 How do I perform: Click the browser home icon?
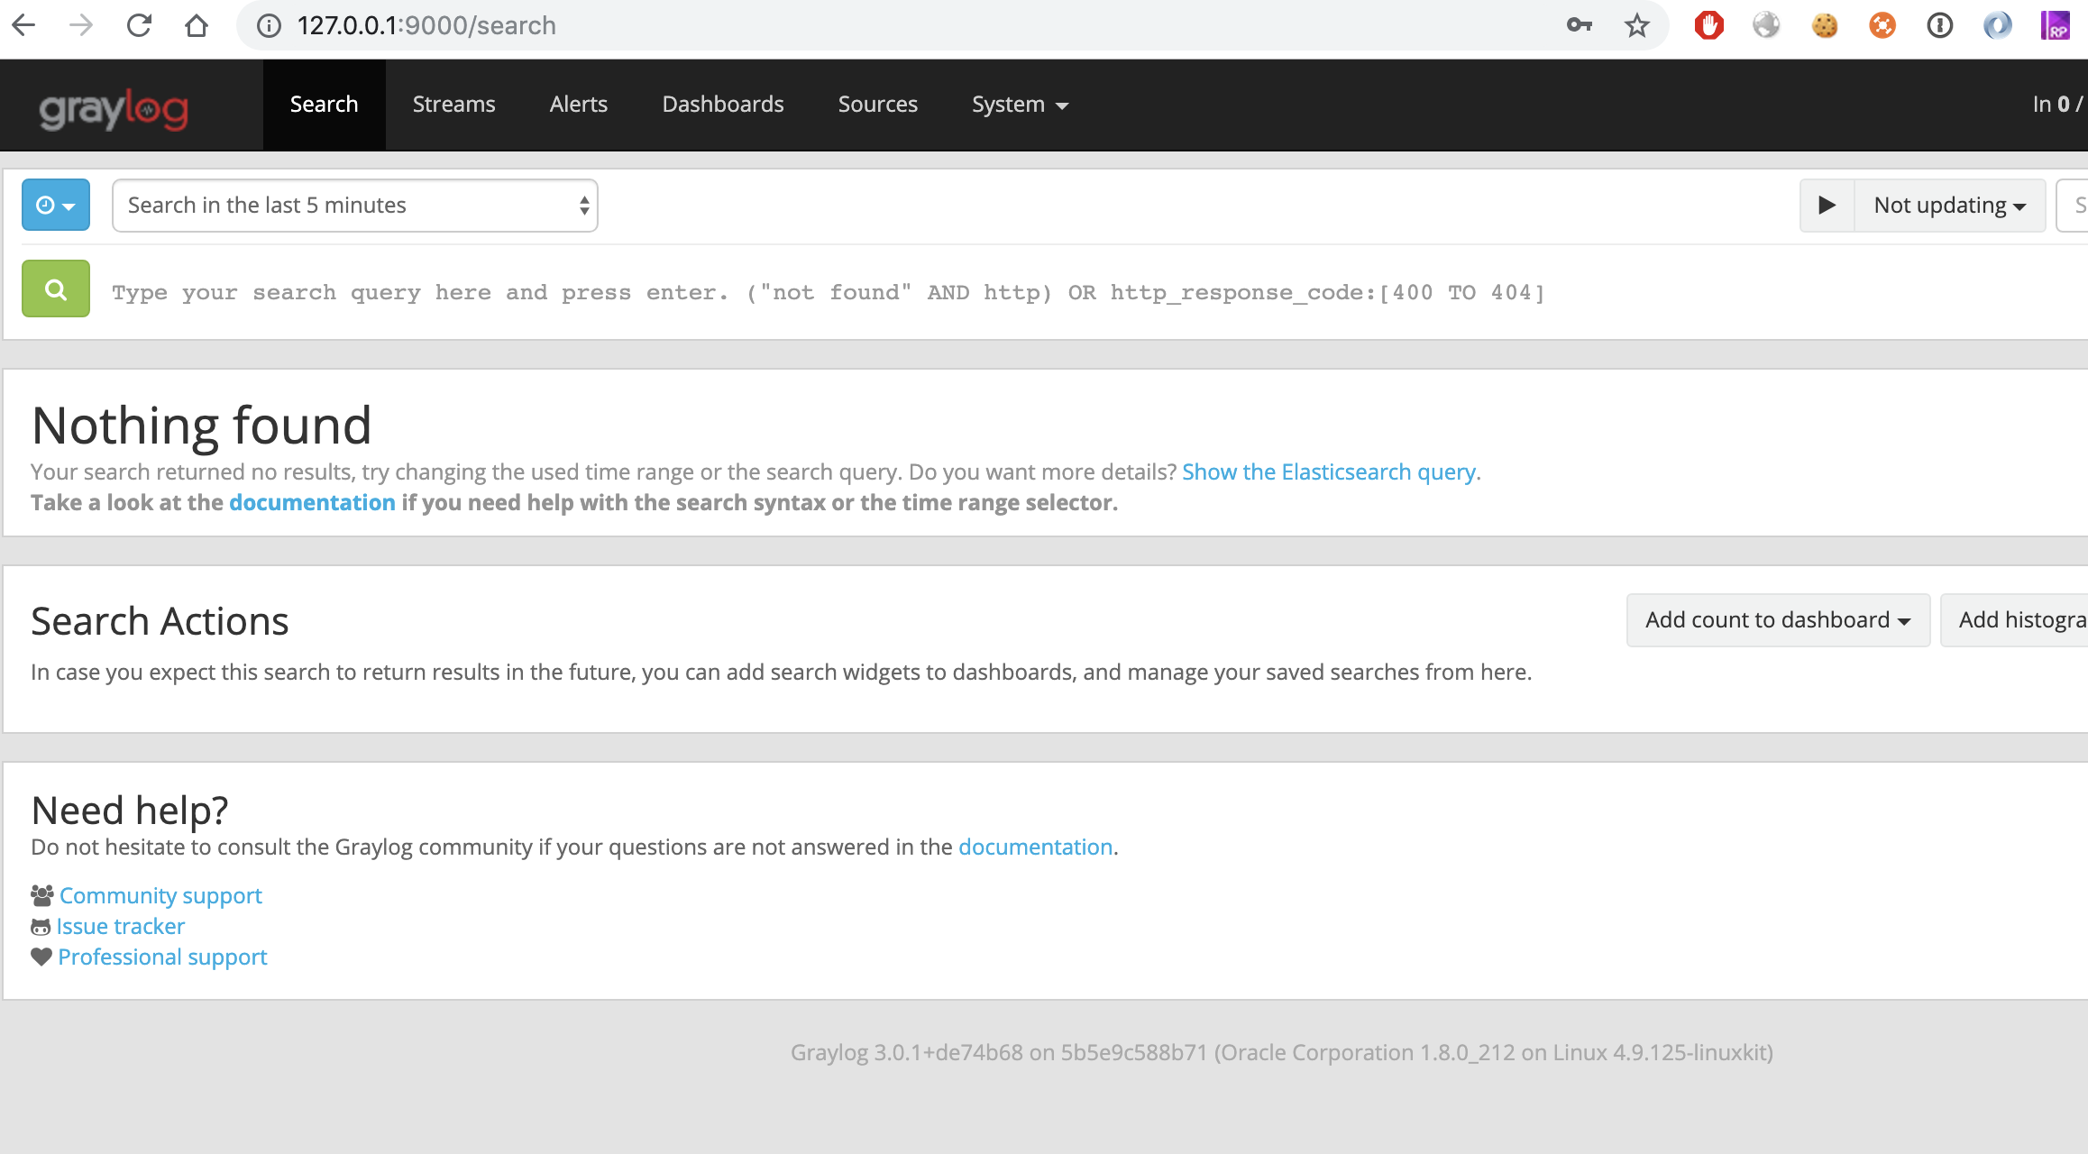[x=196, y=25]
